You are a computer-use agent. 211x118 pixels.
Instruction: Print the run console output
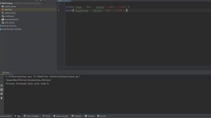[x=1, y=94]
